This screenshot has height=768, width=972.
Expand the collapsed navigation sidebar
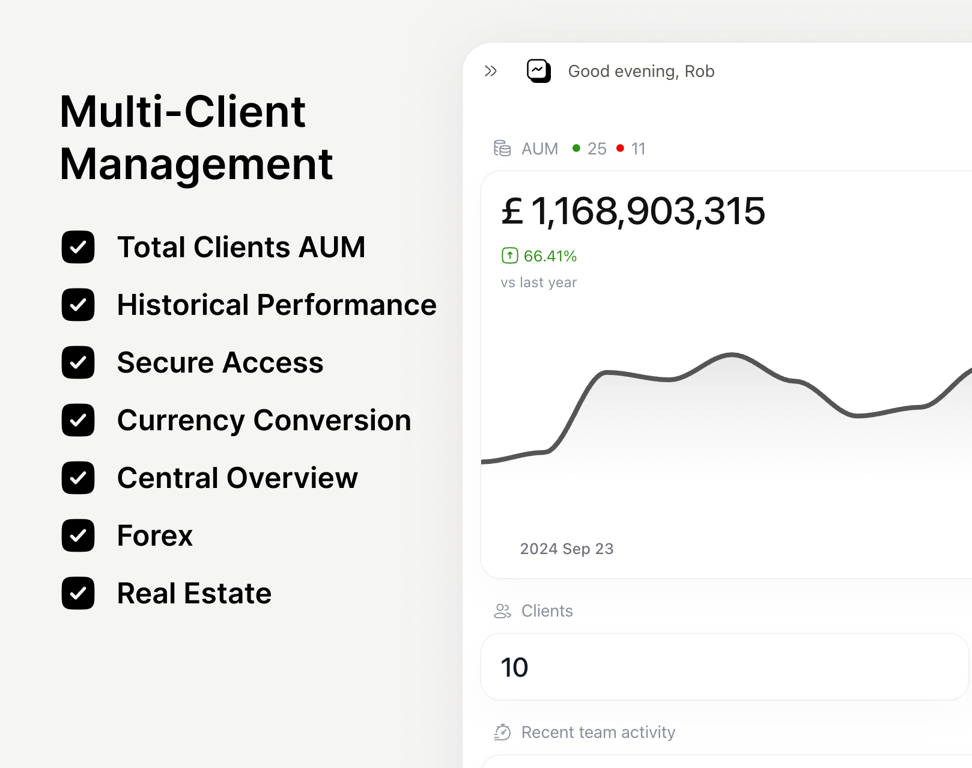491,70
